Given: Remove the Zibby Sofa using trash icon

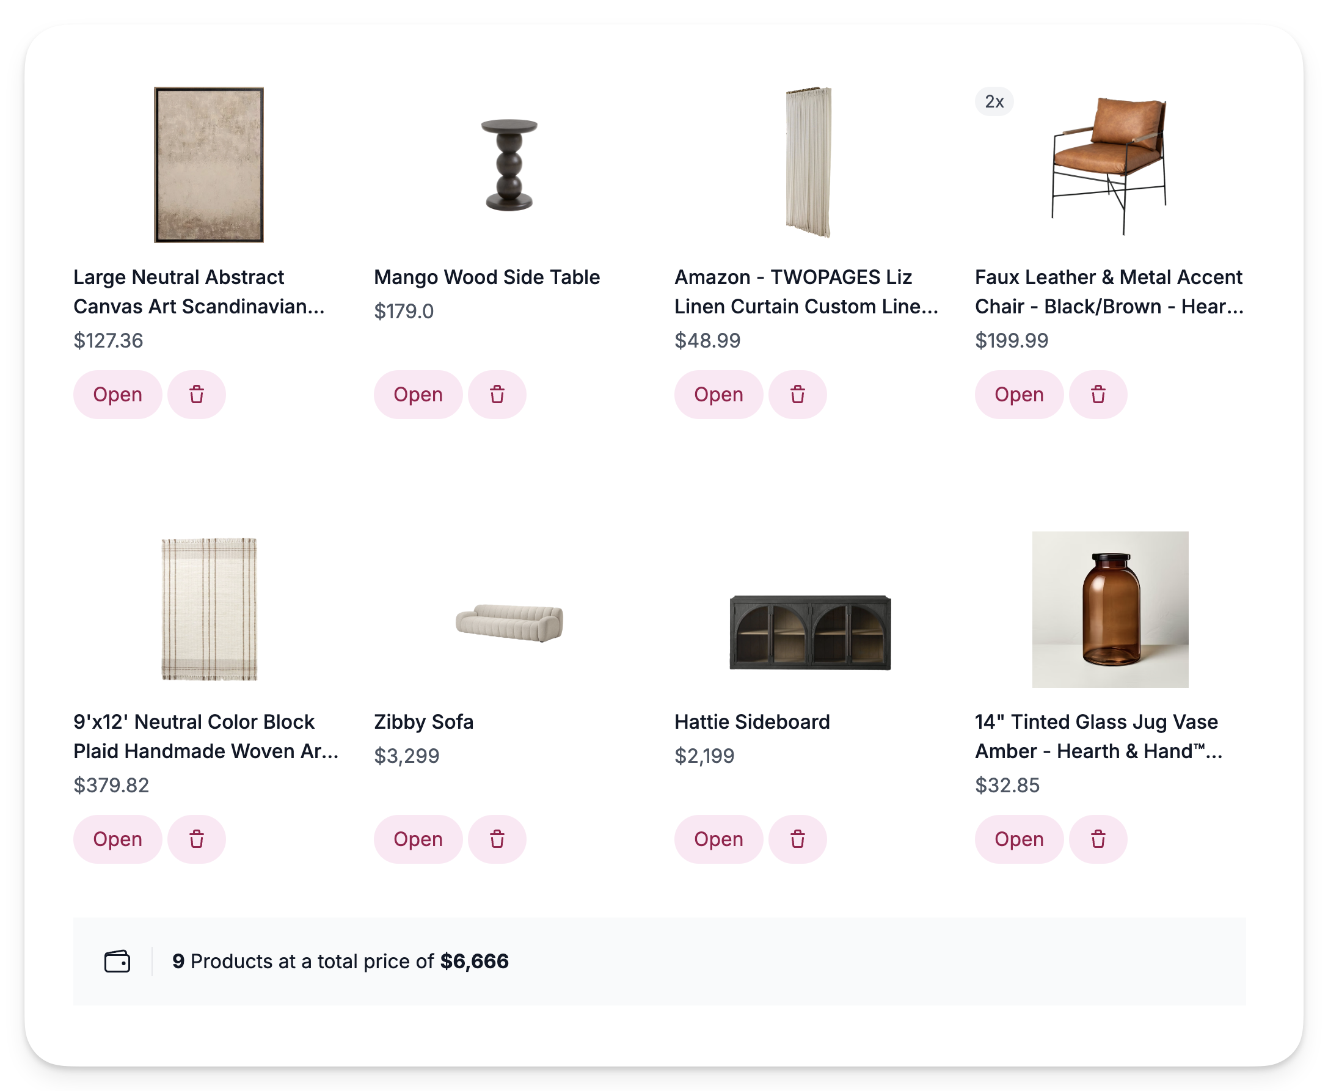Looking at the screenshot, I should tap(497, 839).
